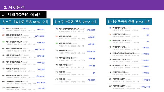Click the 8억1천만 price
The image size is (164, 92).
pyautogui.click(x=92, y=66)
